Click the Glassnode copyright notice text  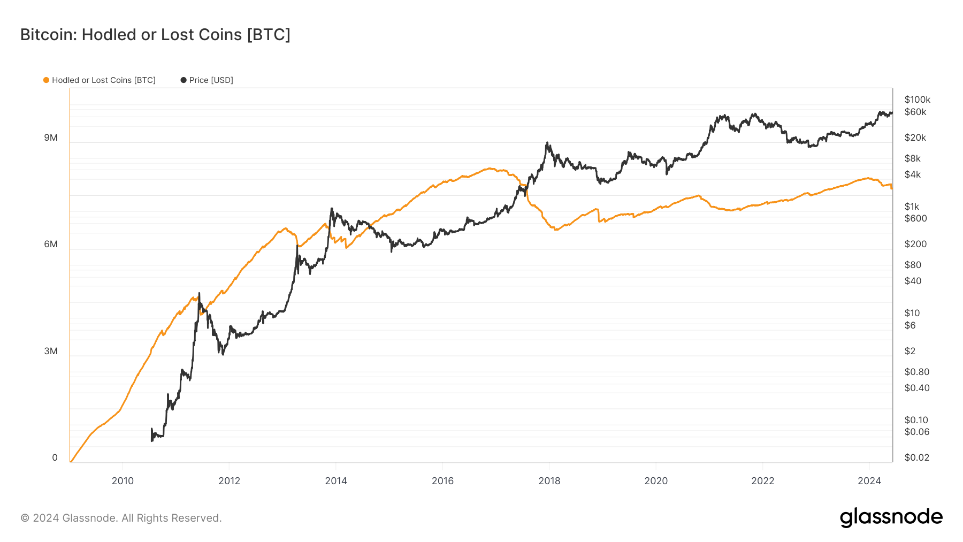pos(121,518)
